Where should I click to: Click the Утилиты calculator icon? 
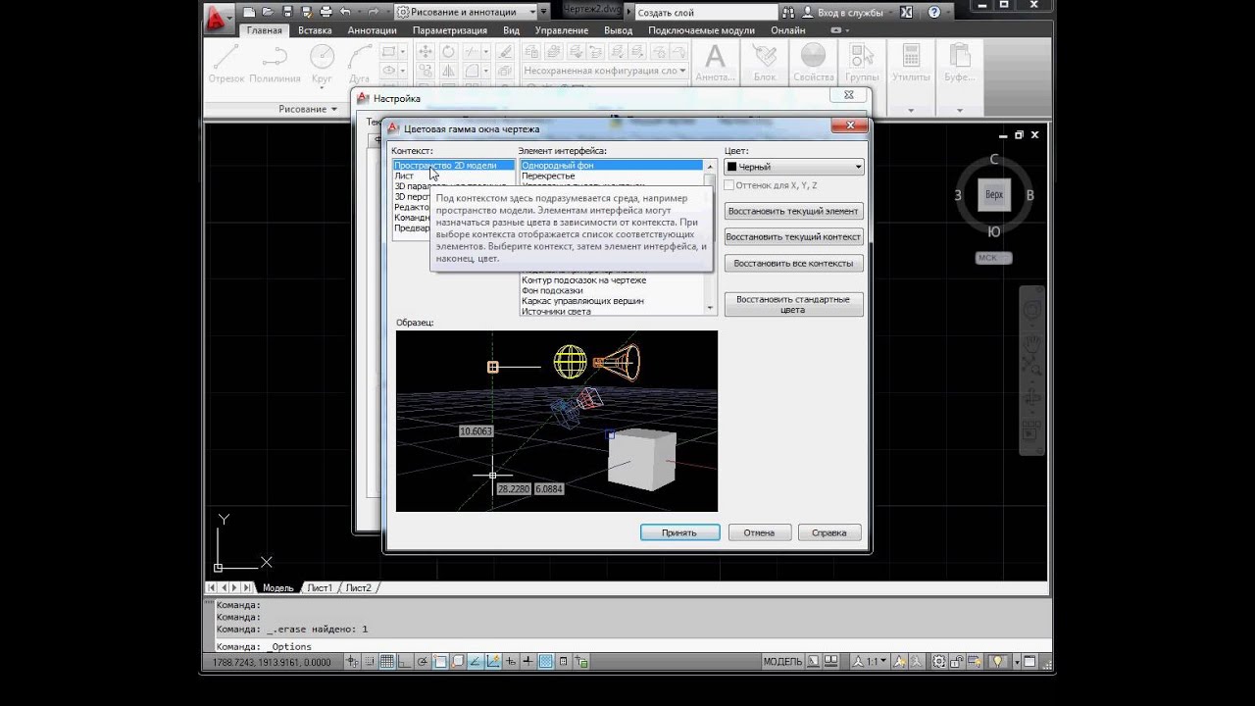[911, 63]
